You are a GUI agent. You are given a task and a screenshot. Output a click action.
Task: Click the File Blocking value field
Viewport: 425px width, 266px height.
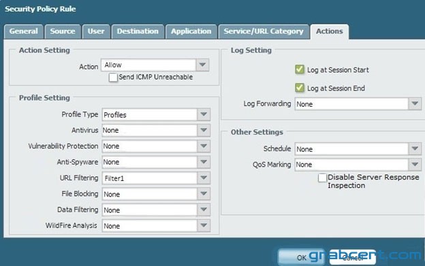[150, 194]
